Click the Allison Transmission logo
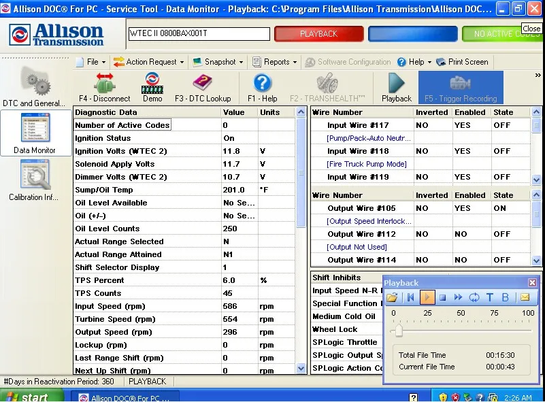This screenshot has height=402, width=545. click(x=56, y=35)
